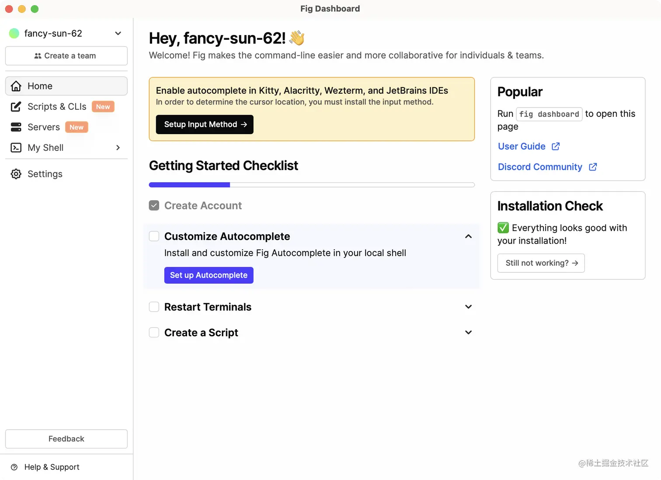Expand the My Shell submenu chevron
The image size is (661, 480).
point(118,148)
